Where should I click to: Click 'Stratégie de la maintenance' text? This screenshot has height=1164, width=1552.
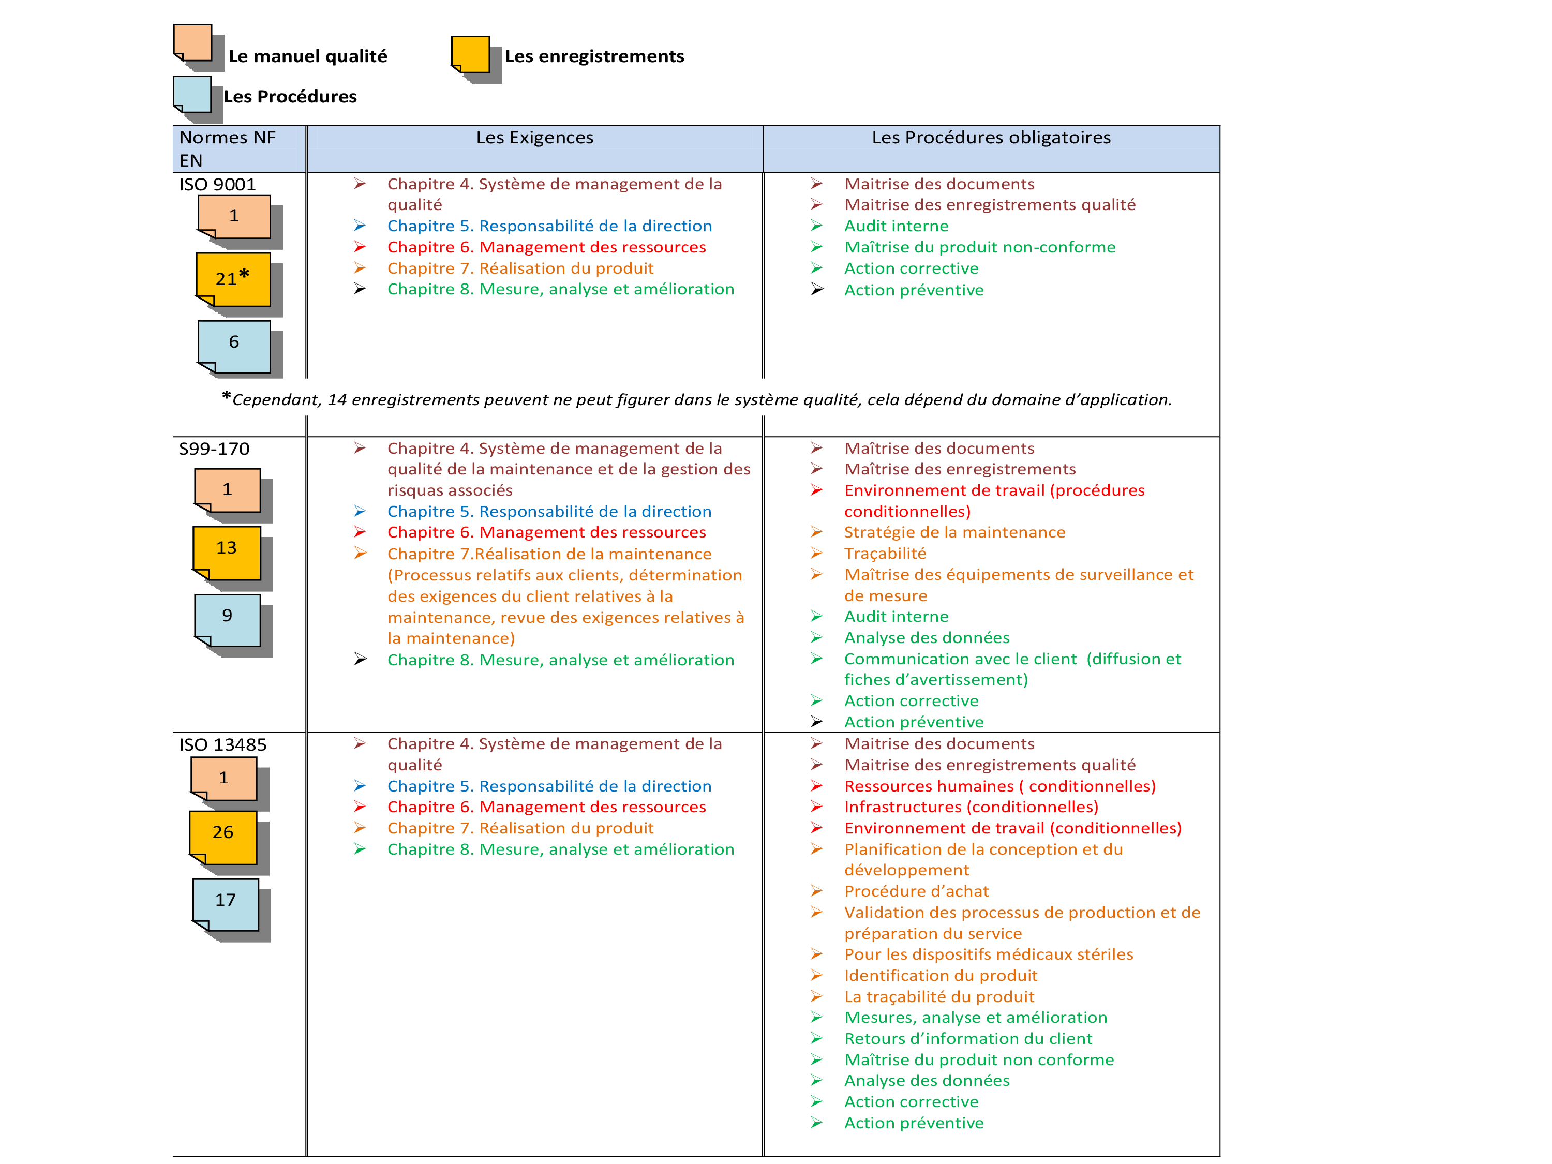click(x=954, y=532)
